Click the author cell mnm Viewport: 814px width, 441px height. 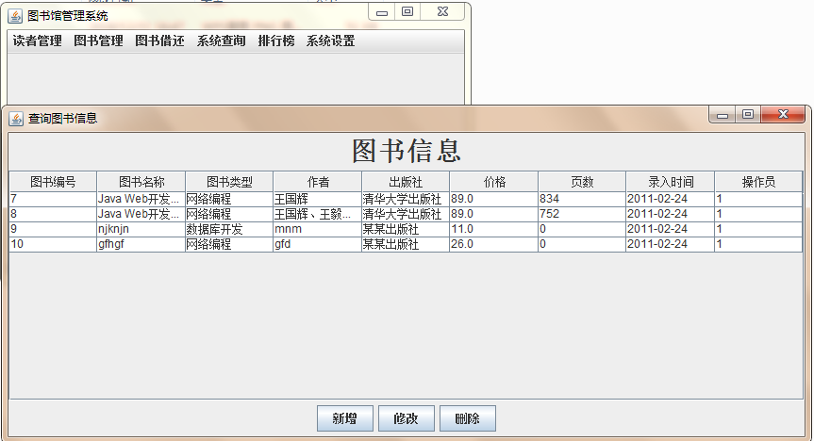(x=317, y=229)
